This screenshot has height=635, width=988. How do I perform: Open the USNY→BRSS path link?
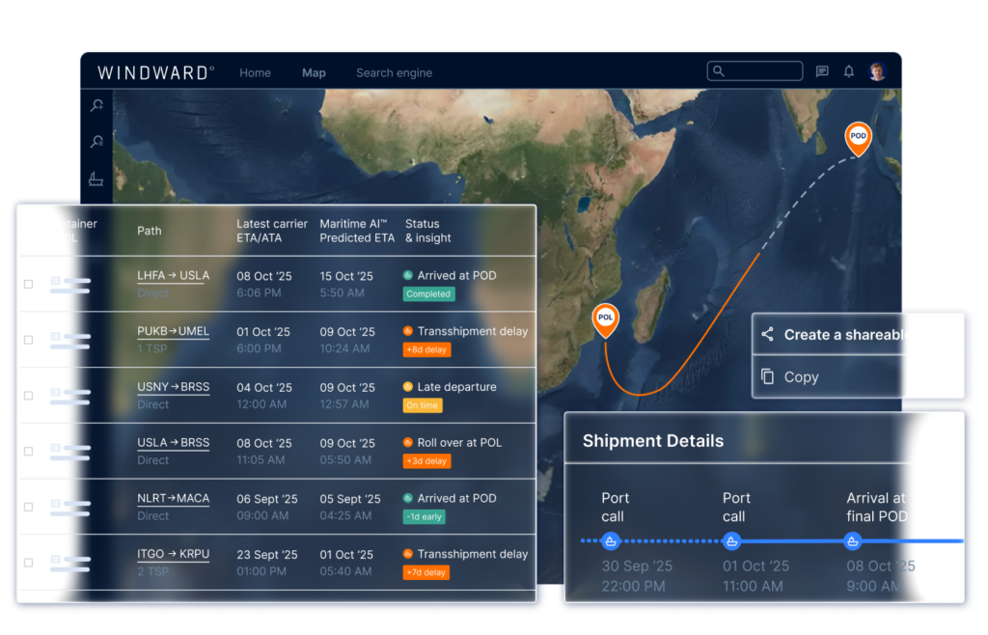tap(174, 387)
